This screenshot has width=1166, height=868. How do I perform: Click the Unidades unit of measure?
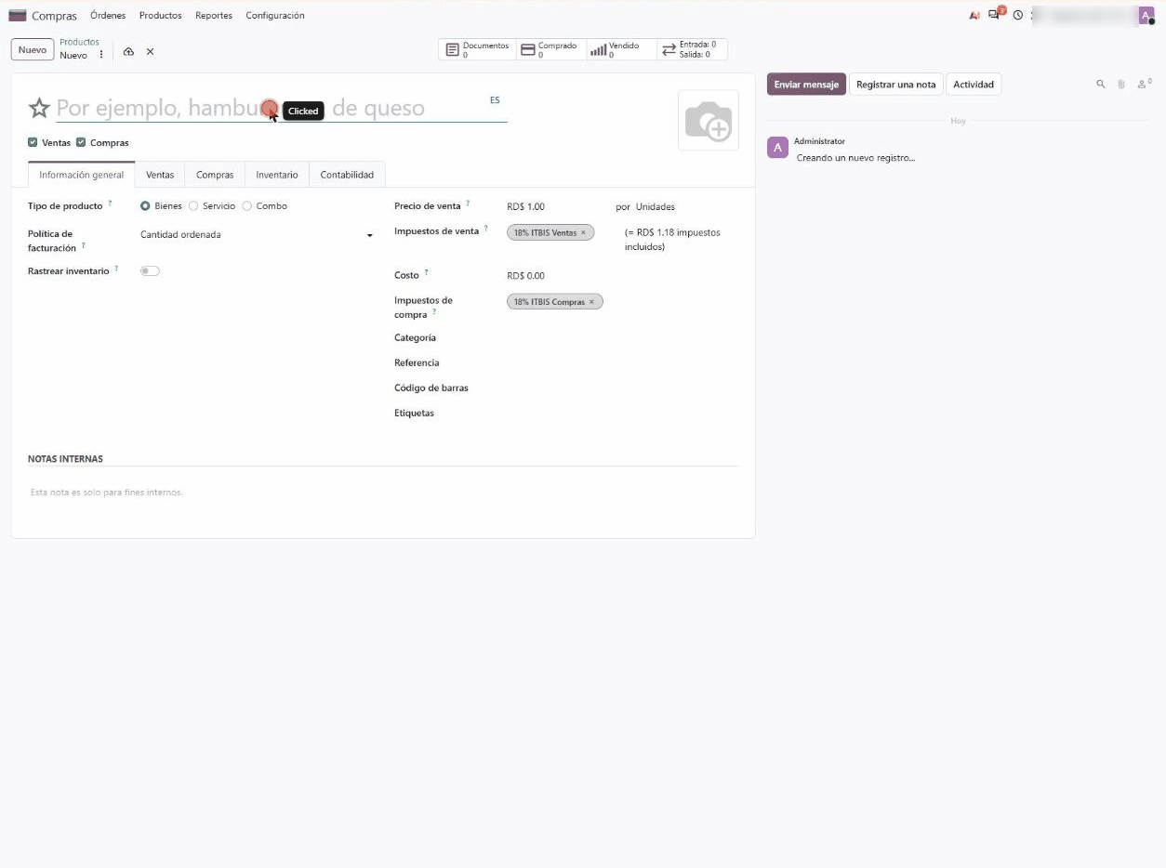coord(656,207)
